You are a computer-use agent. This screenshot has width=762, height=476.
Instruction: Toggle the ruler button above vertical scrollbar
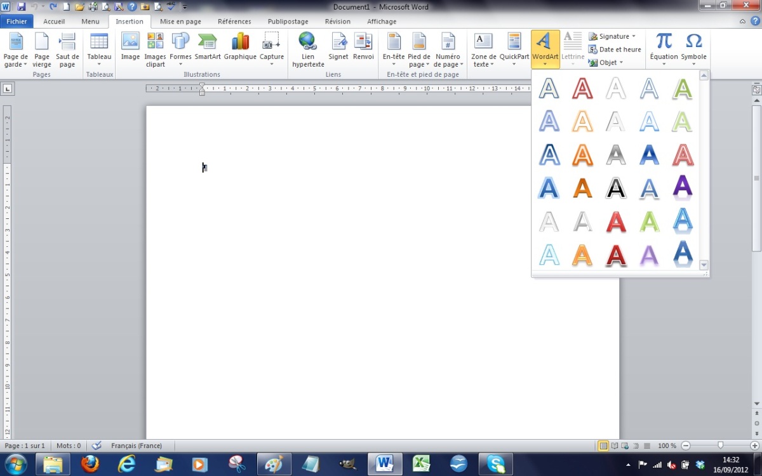click(756, 89)
